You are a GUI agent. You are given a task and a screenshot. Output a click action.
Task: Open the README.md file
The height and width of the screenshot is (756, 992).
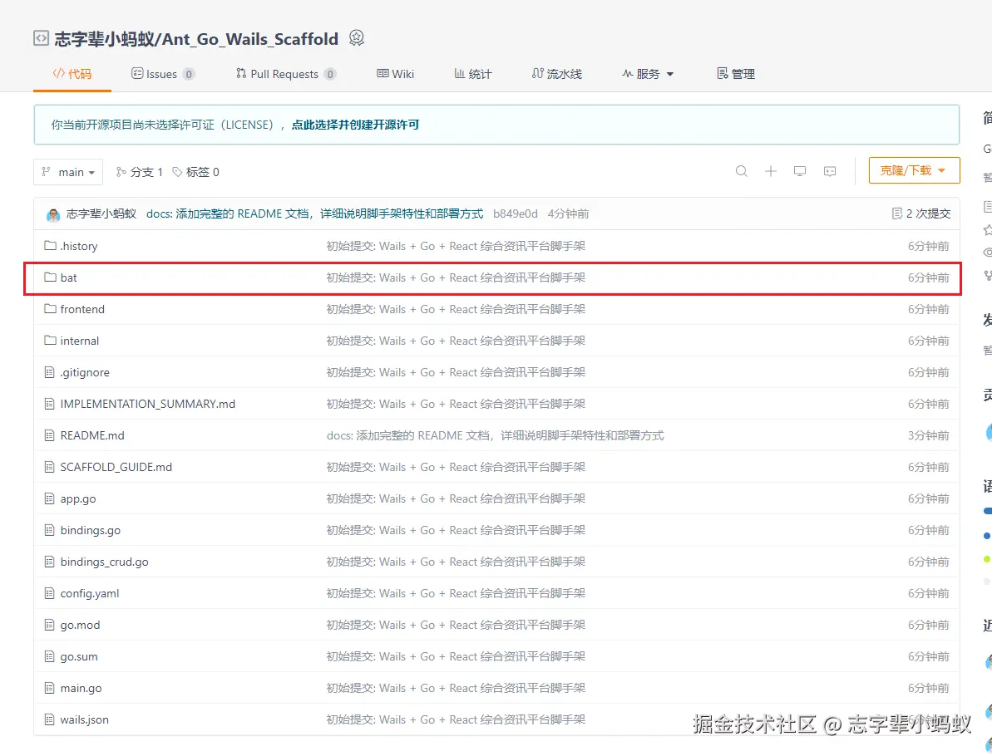pyautogui.click(x=92, y=435)
